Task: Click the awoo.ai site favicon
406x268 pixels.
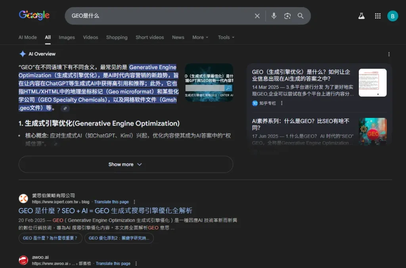Action: (x=23, y=260)
